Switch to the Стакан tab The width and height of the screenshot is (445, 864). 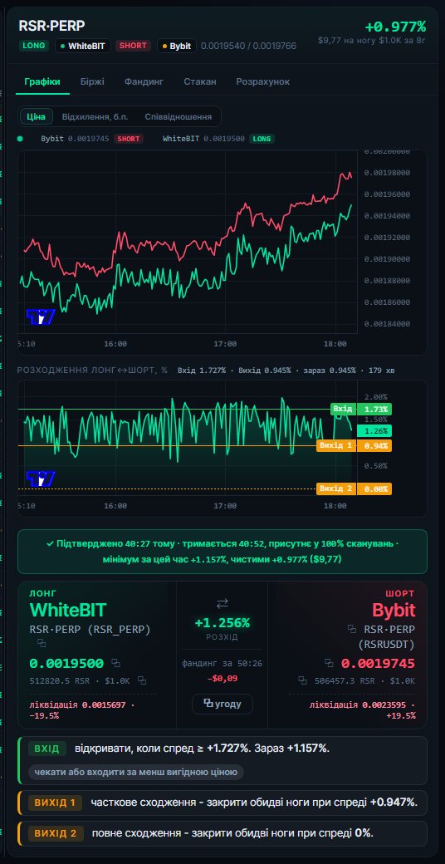[200, 81]
